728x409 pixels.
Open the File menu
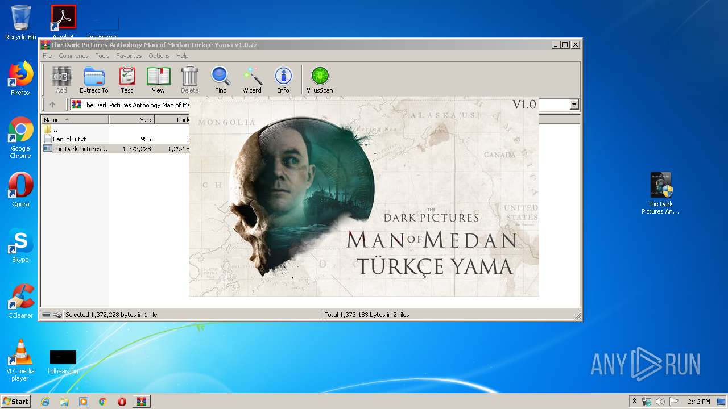[47, 56]
